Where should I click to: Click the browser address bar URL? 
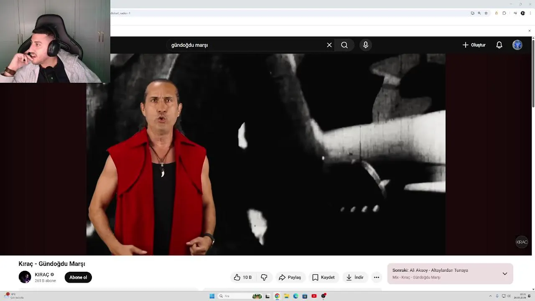[x=120, y=13]
